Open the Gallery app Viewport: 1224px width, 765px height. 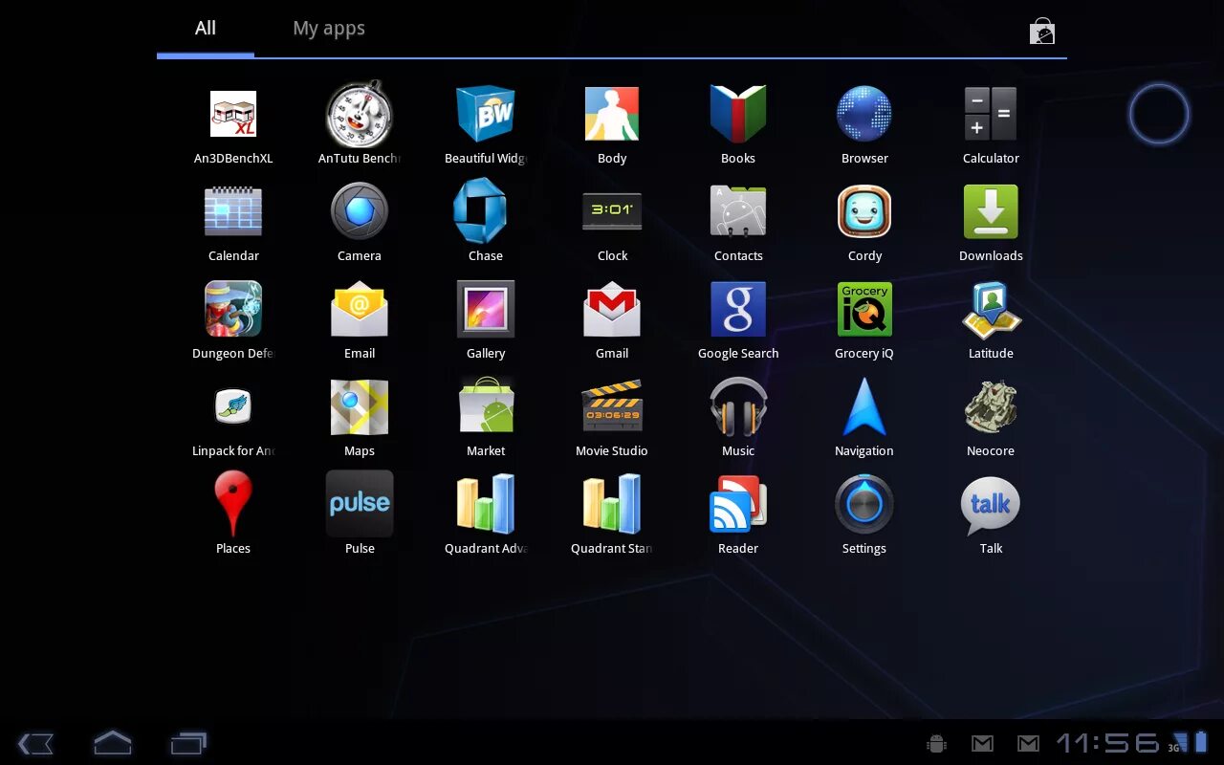(x=486, y=310)
